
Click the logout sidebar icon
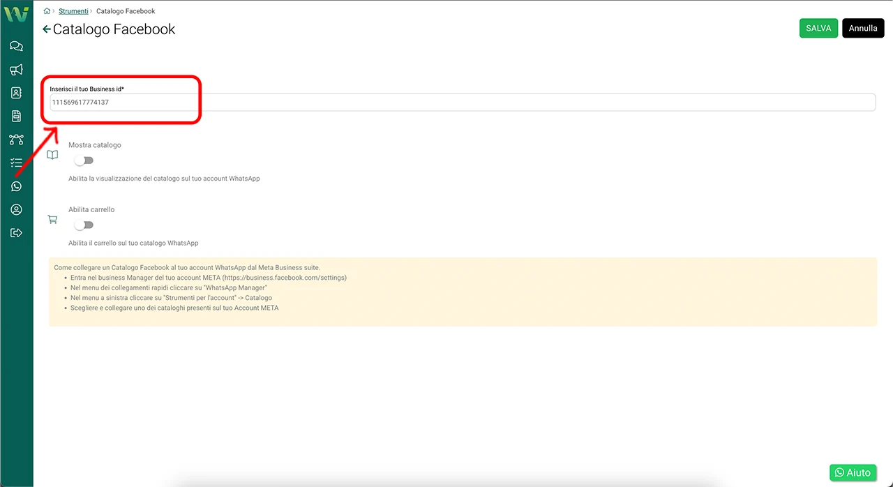(16, 233)
